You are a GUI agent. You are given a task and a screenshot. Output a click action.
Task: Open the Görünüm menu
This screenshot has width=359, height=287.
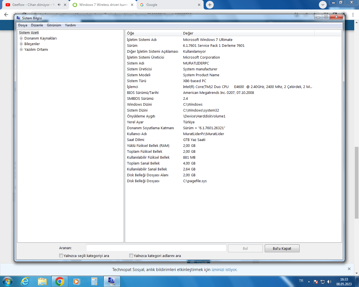(54, 25)
